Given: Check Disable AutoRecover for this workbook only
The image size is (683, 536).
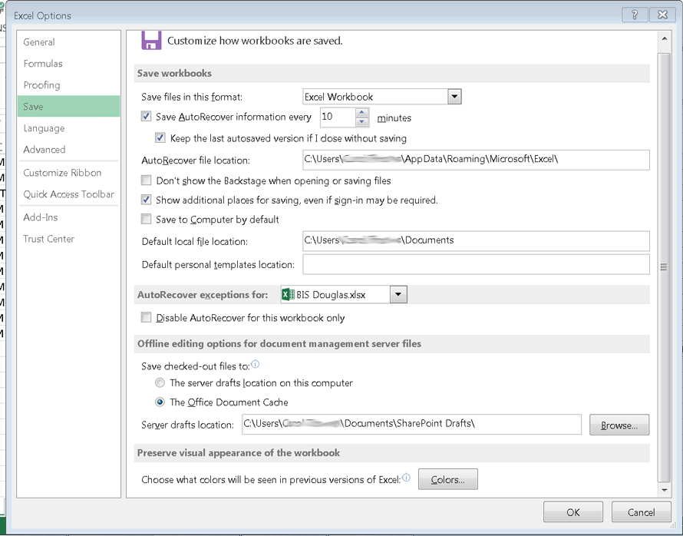Looking at the screenshot, I should [x=147, y=318].
